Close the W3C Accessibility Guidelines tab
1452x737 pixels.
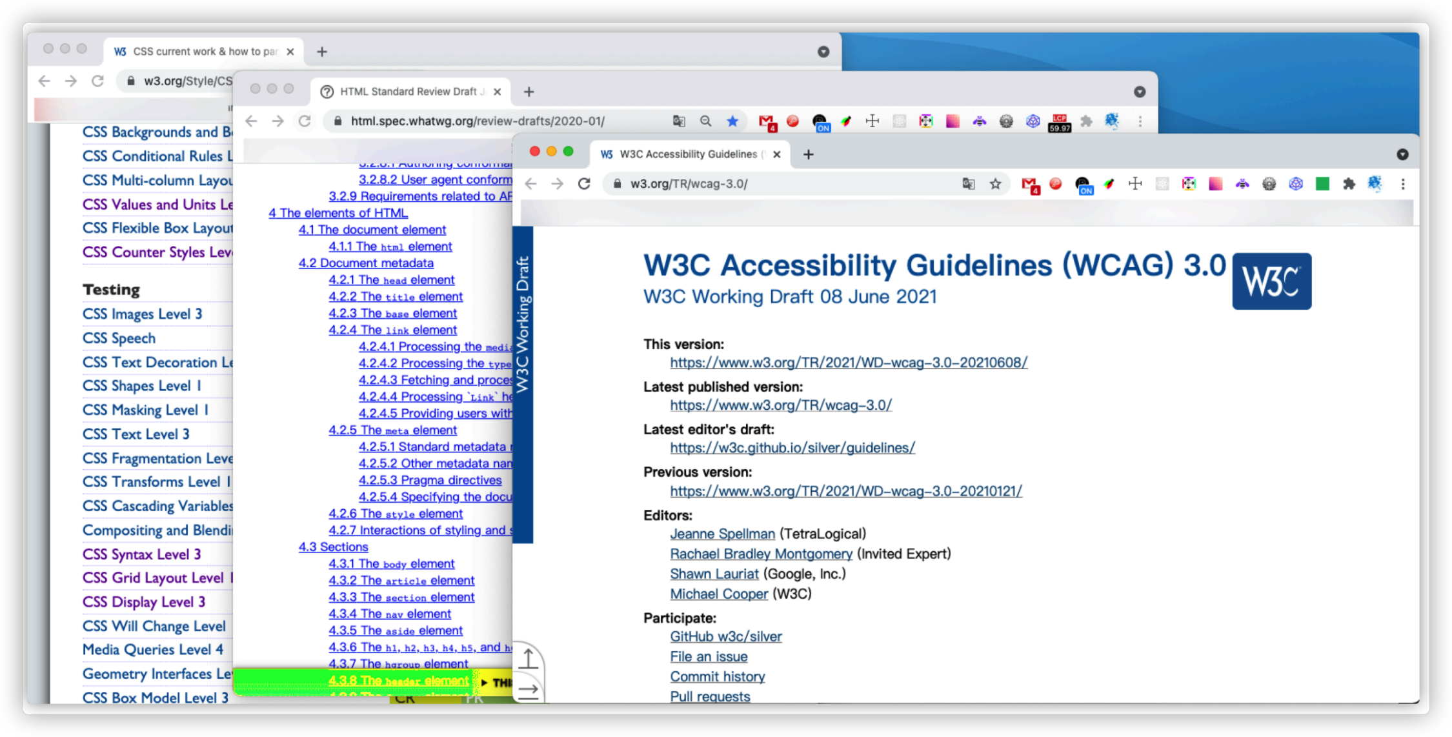click(776, 154)
